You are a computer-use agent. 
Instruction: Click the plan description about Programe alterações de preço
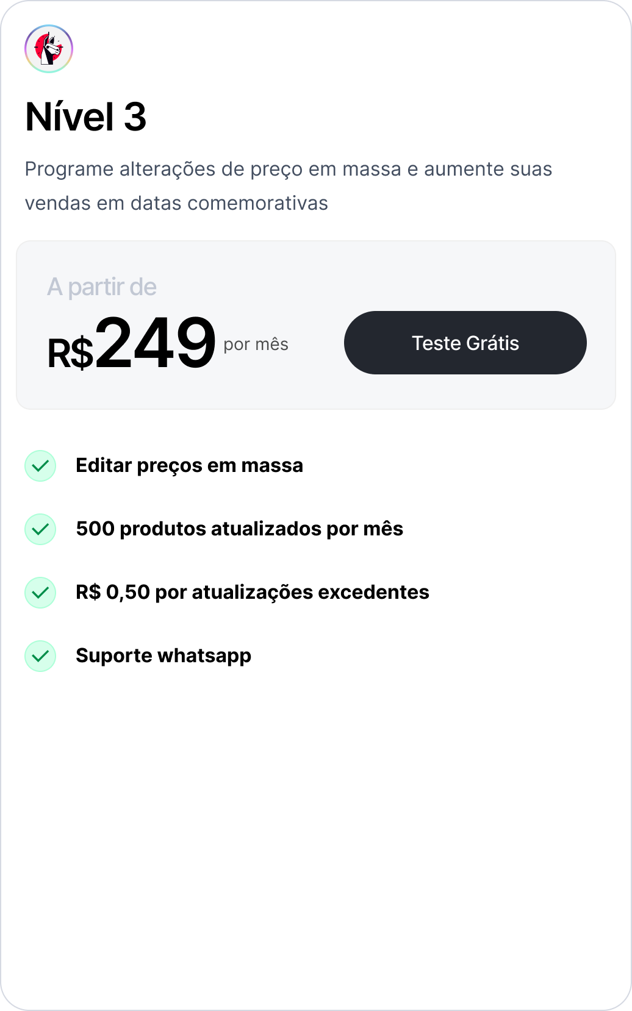(x=288, y=170)
